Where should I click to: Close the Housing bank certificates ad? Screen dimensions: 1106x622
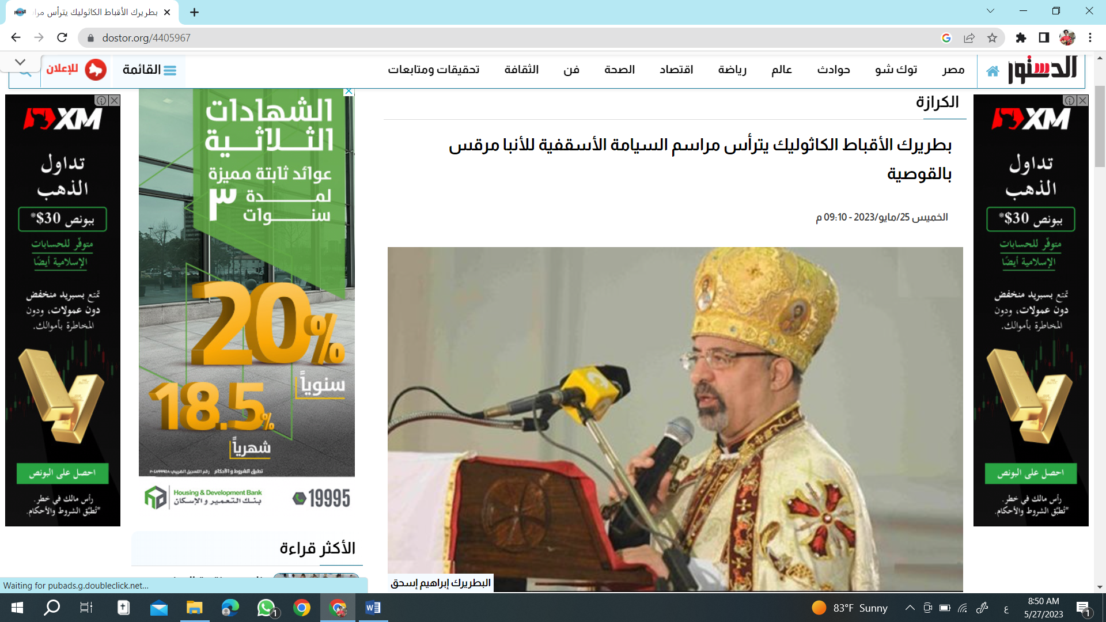pyautogui.click(x=349, y=92)
